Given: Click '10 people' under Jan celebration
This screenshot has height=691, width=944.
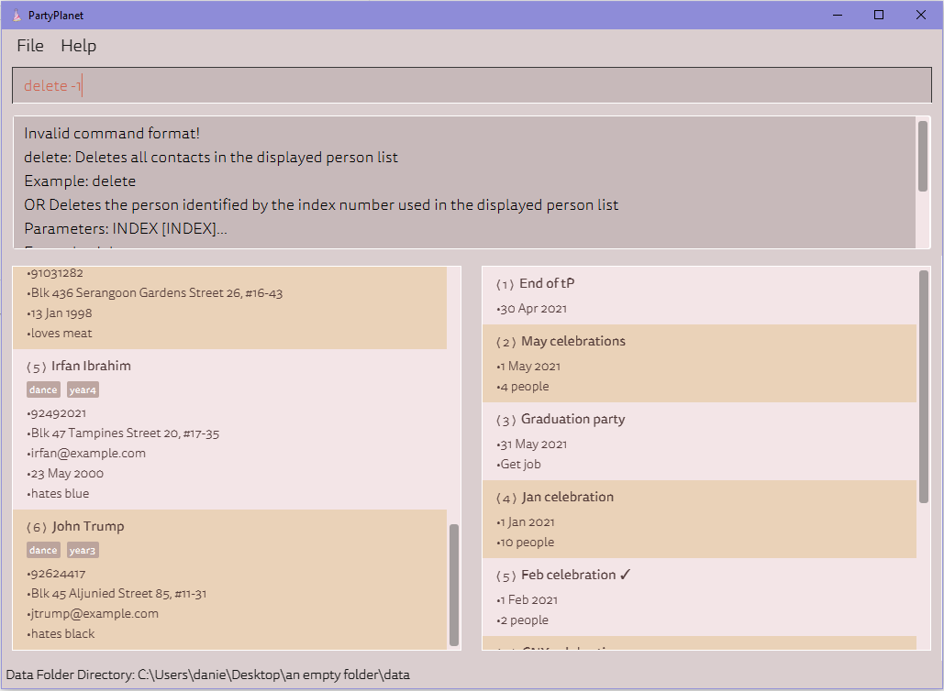Looking at the screenshot, I should [x=525, y=542].
